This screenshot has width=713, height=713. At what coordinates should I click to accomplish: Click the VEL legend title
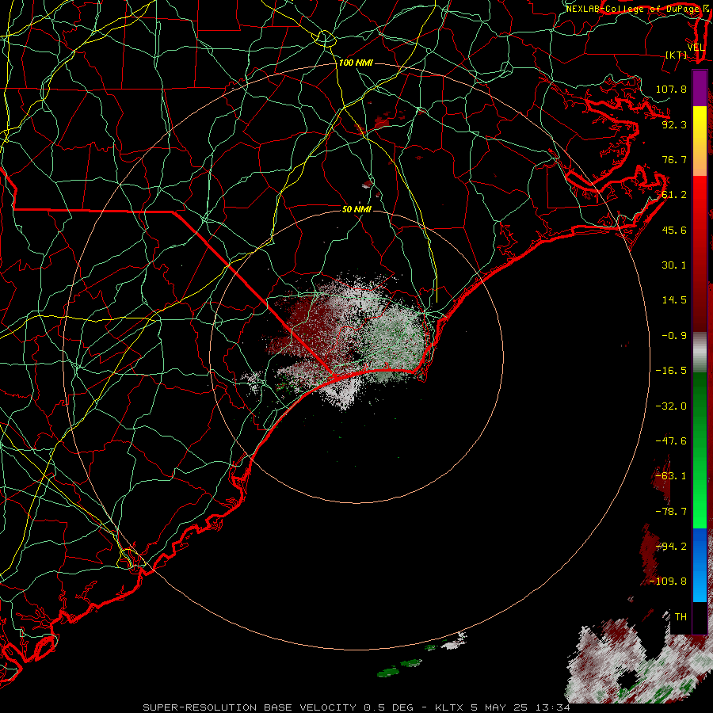pyautogui.click(x=696, y=48)
